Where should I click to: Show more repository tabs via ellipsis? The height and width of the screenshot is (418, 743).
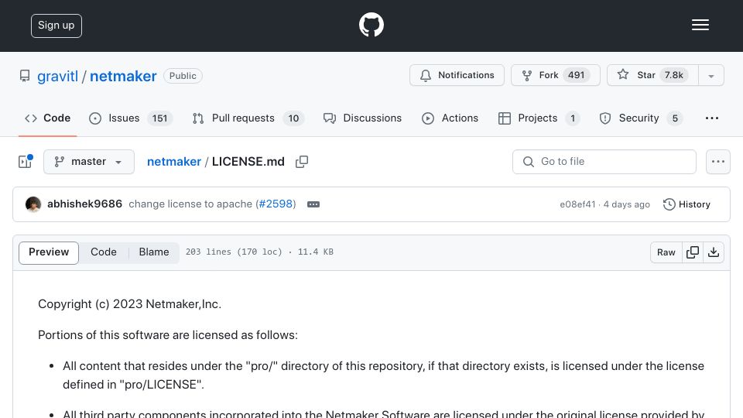(x=712, y=118)
